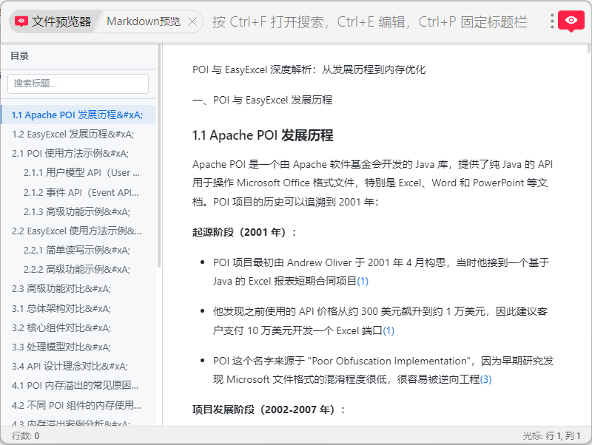The height and width of the screenshot is (445, 592).
Task: Jump to 4.1 POI 内存溢出的常见原因
Action: coord(78,385)
